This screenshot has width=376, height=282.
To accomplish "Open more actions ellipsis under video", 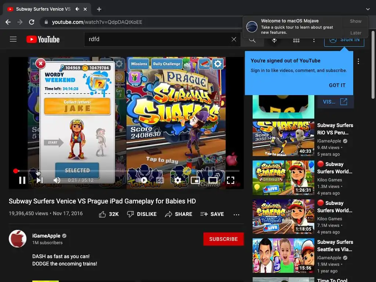I will coord(236,214).
